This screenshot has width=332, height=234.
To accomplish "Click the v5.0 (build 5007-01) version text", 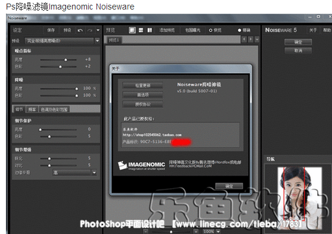I will click(197, 91).
